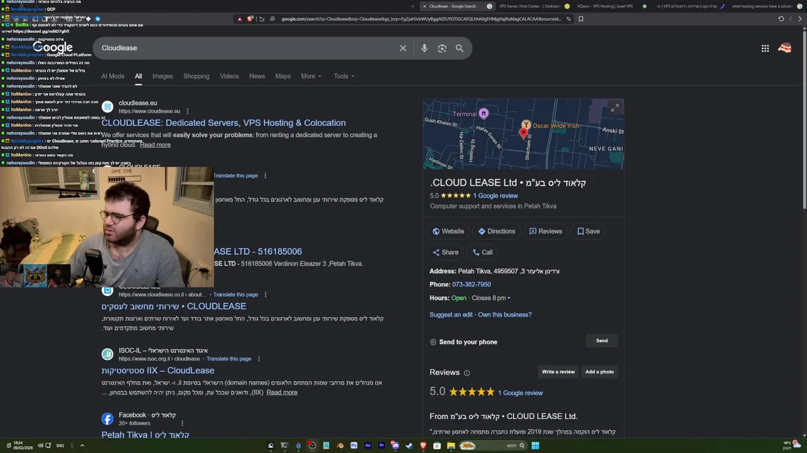Switch to the News results tab

tap(257, 76)
